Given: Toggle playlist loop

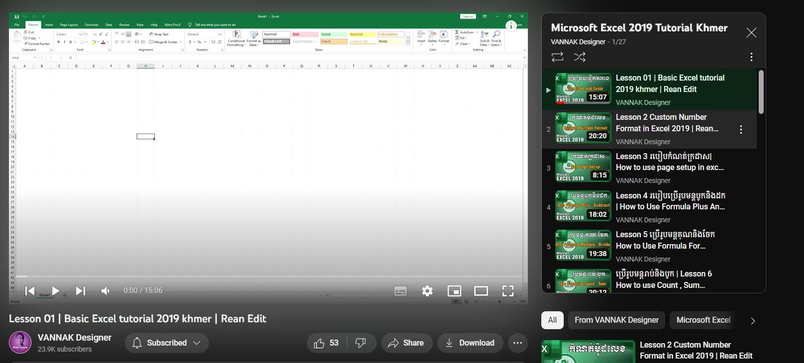Looking at the screenshot, I should pos(557,57).
